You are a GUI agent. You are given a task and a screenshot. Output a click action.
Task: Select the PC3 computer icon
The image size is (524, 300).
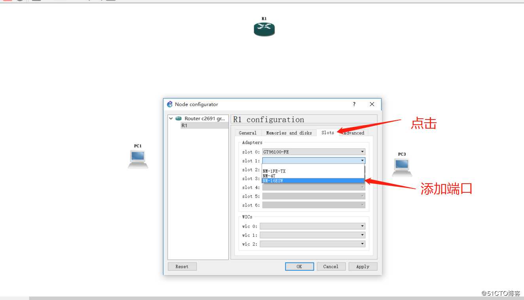point(402,167)
